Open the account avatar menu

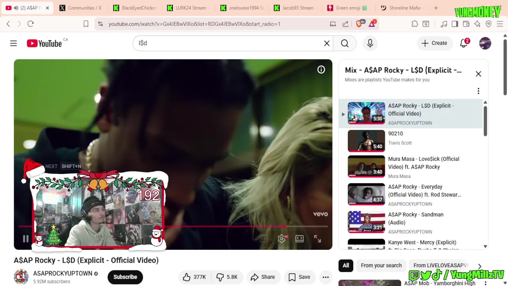(485, 43)
